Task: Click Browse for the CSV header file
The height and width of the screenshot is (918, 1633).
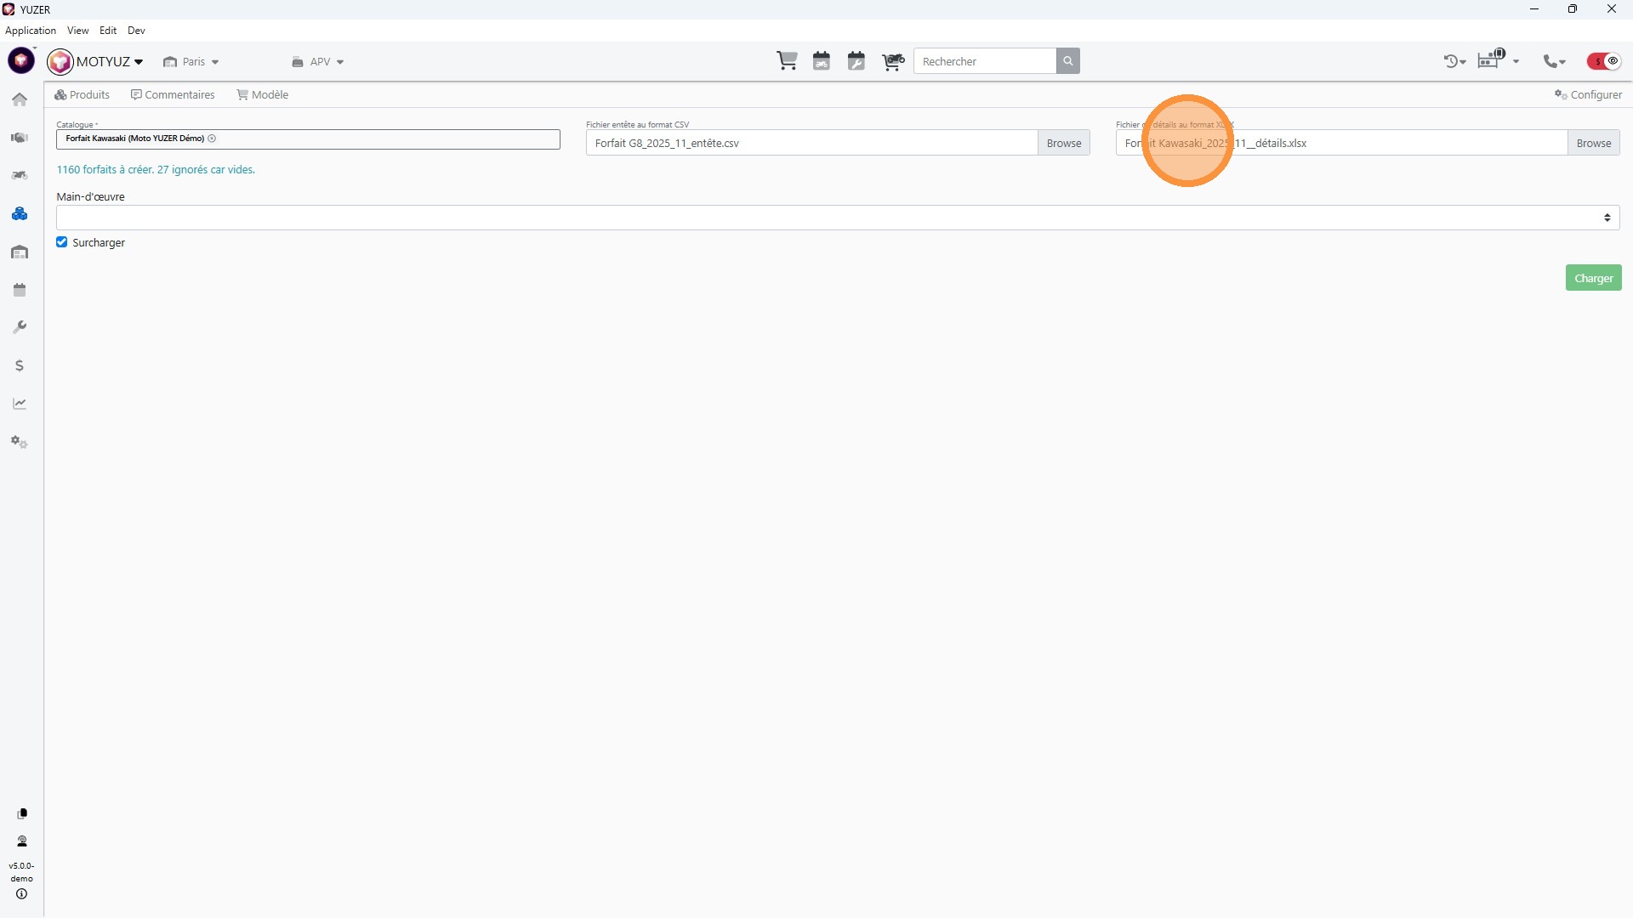Action: click(1063, 143)
